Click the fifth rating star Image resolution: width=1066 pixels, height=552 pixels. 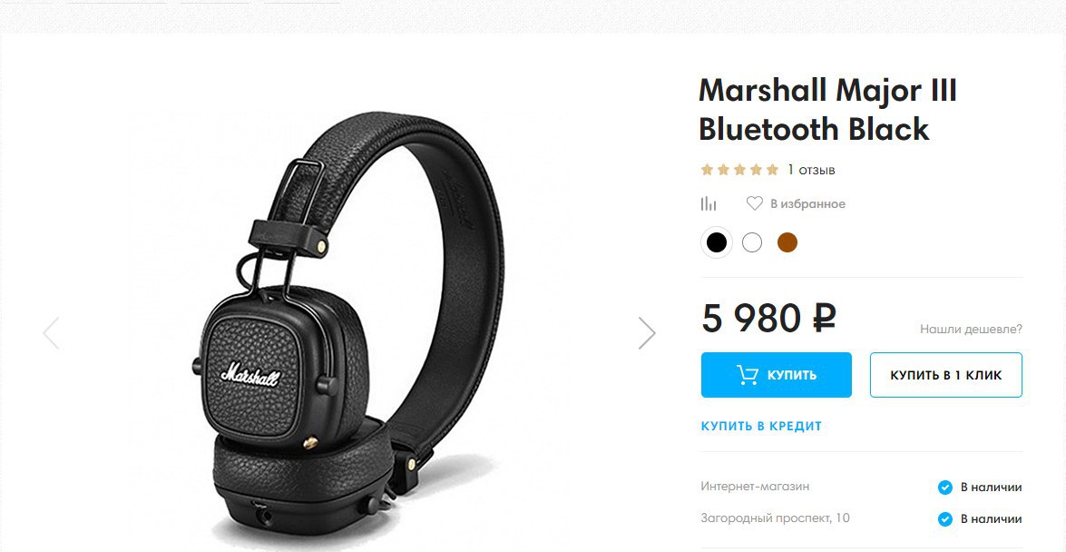[772, 170]
